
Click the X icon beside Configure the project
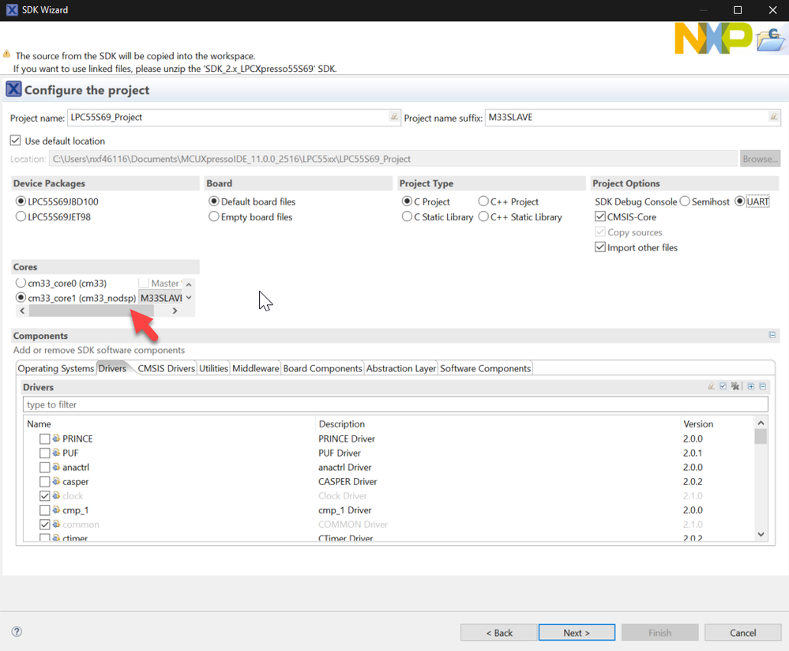pos(13,89)
